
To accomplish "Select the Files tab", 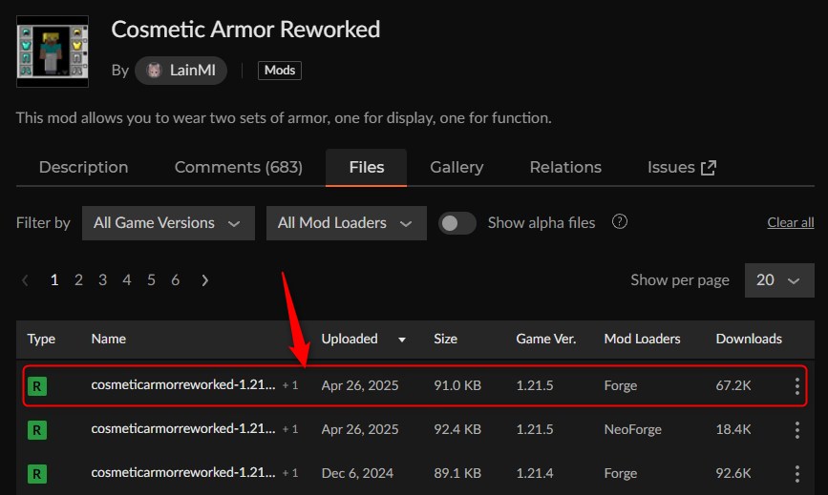I will tap(366, 168).
